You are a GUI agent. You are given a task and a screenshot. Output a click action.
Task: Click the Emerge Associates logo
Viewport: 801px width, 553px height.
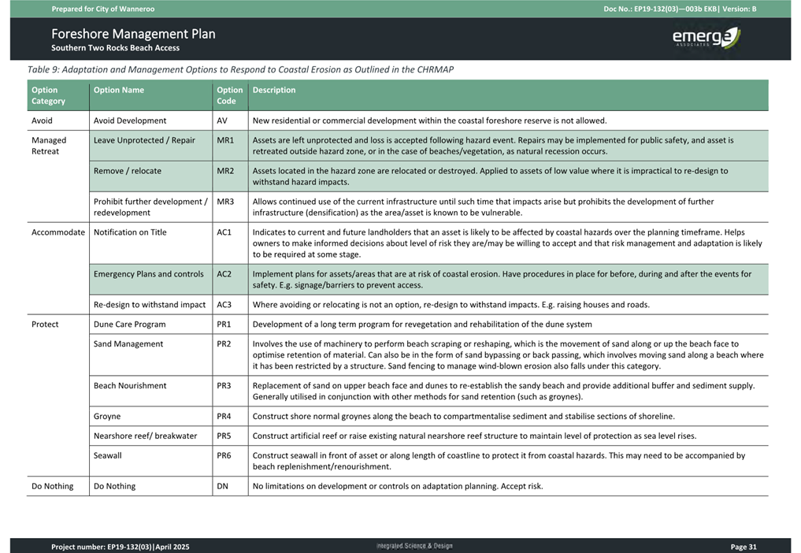click(x=706, y=38)
